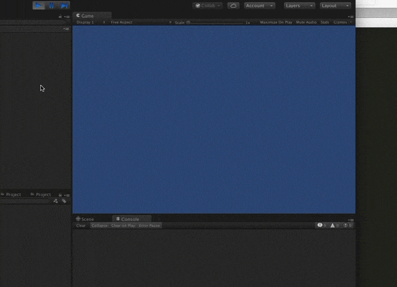This screenshot has height=287, width=397.
Task: Toggle the lock icon on the top-left panel
Action: 60,17
